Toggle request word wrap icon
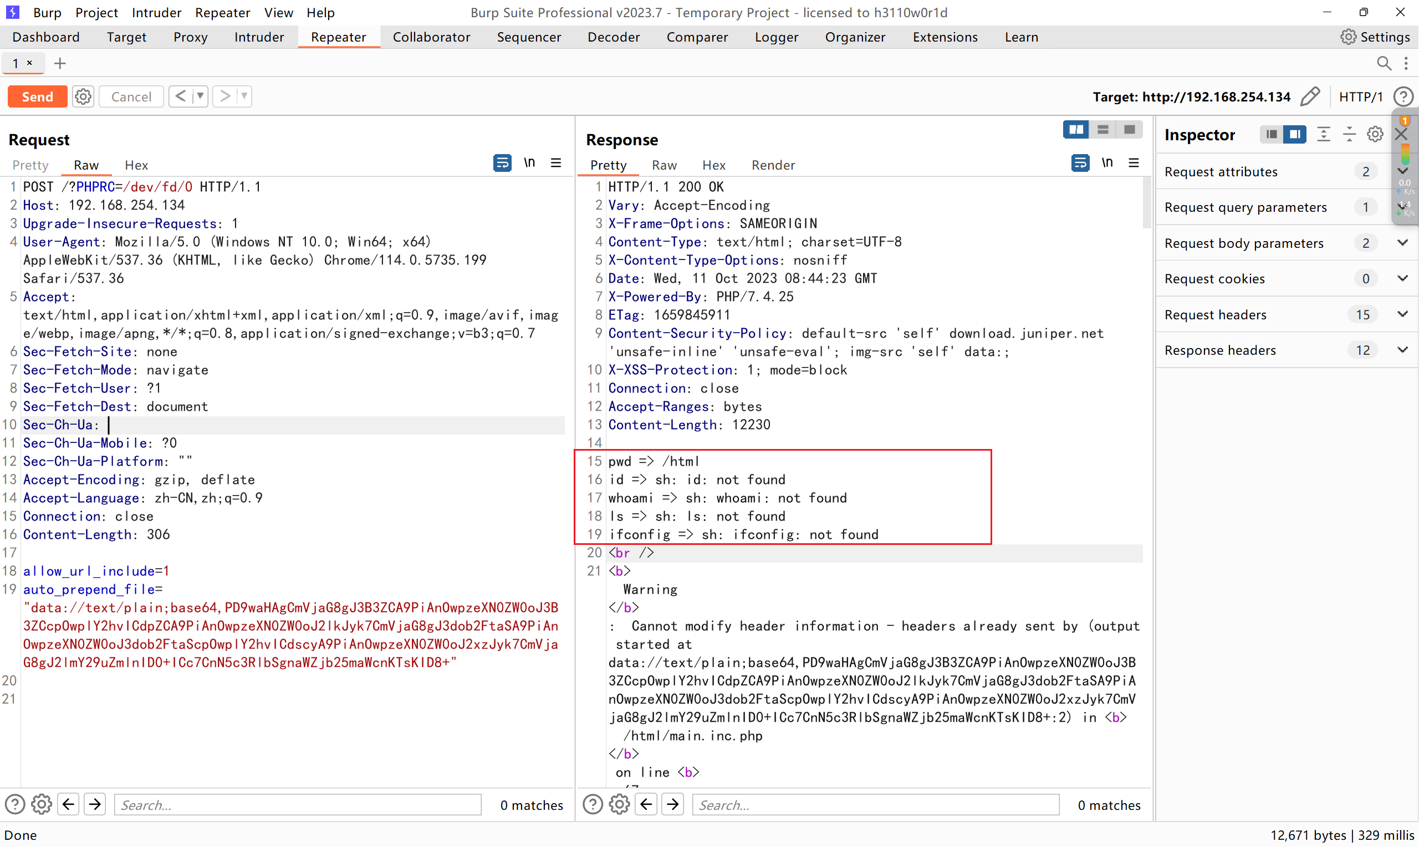This screenshot has width=1419, height=847. point(502,163)
